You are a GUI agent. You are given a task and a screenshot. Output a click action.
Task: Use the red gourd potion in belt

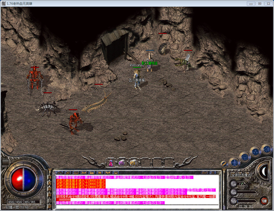(111, 163)
